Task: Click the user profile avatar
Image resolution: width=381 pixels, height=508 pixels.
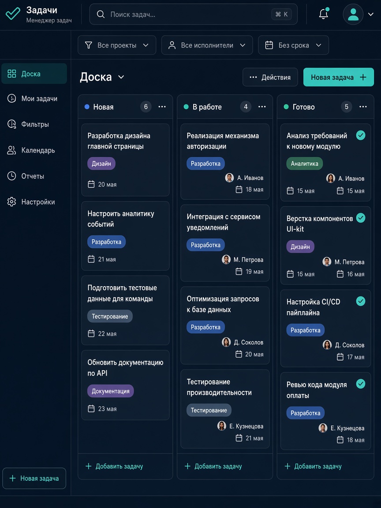Action: tap(353, 14)
